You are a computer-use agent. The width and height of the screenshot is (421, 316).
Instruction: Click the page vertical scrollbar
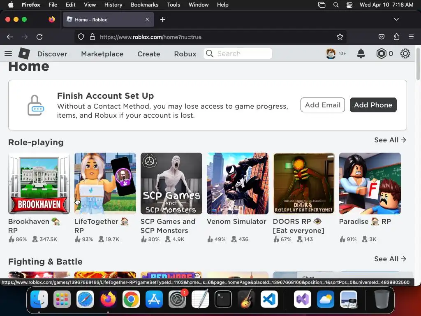tap(418, 65)
